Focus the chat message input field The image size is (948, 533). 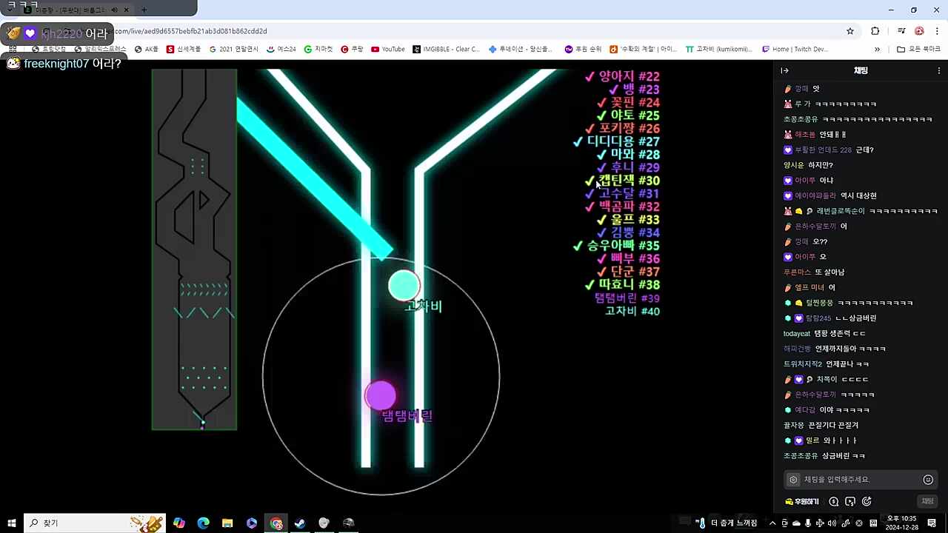point(859,480)
